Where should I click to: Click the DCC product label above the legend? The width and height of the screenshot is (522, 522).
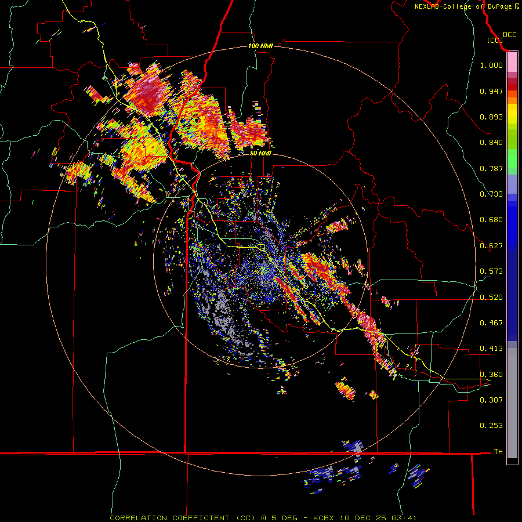509,35
